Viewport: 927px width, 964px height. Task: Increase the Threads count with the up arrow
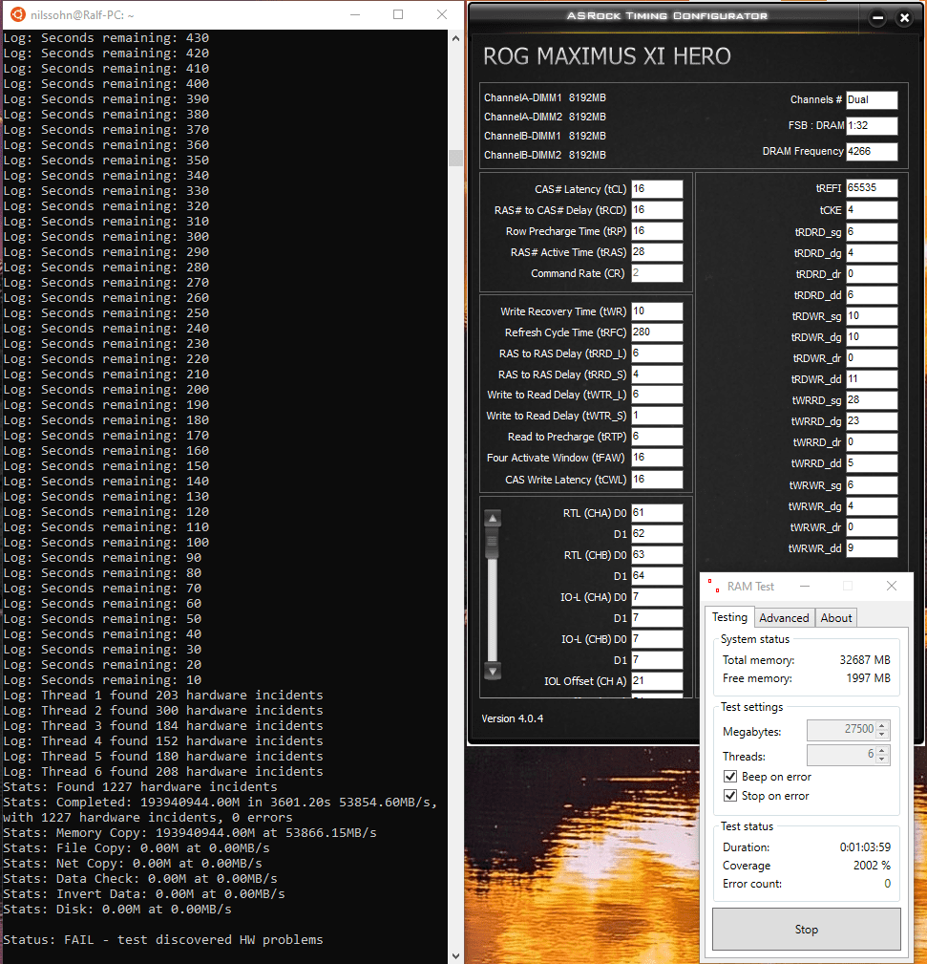point(882,750)
